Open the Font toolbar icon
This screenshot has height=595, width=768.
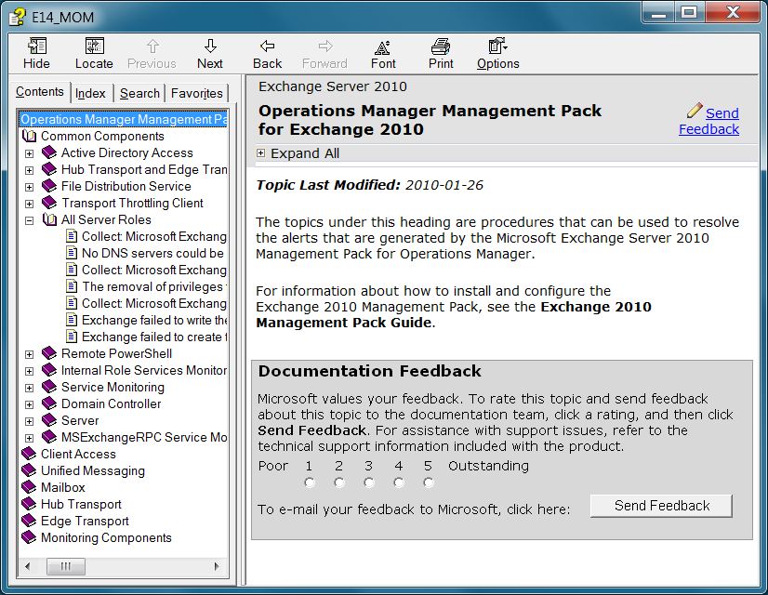click(x=383, y=46)
